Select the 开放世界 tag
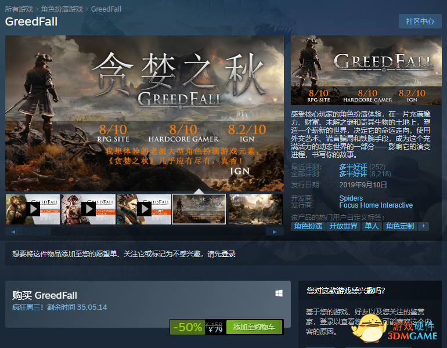 coord(343,226)
